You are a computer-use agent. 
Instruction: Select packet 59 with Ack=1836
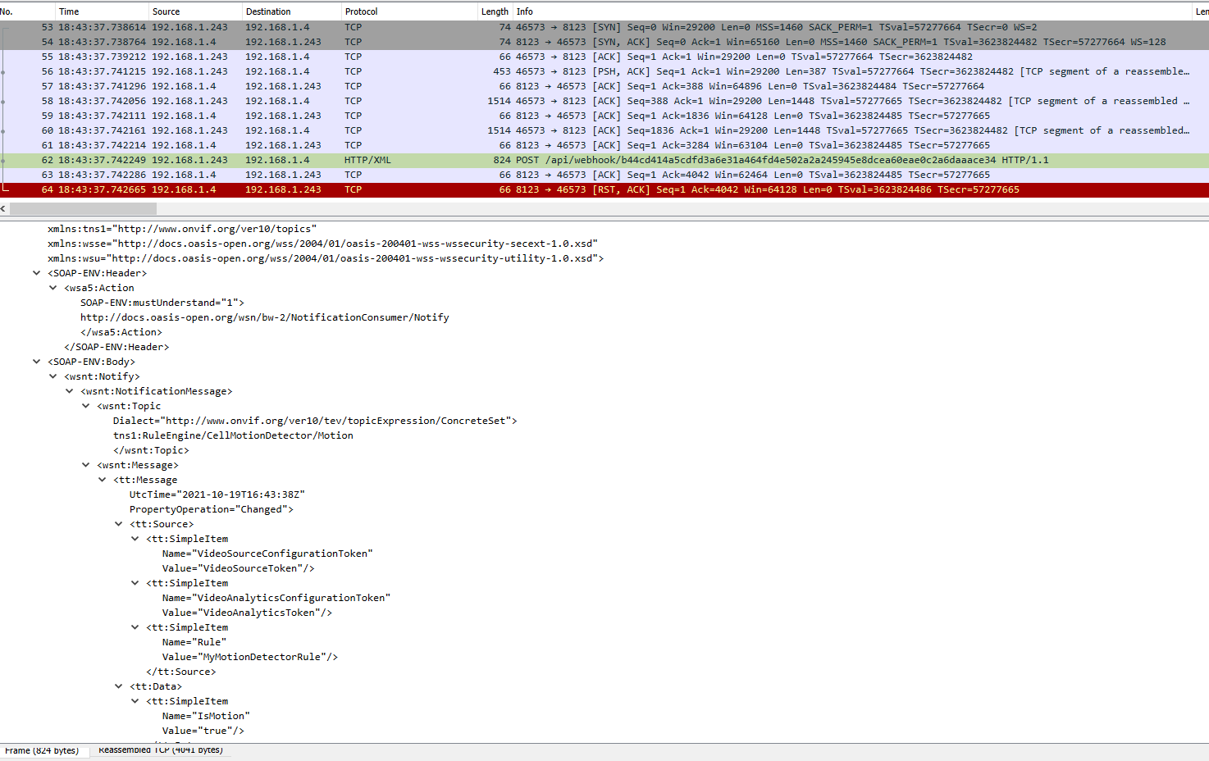pyautogui.click(x=604, y=116)
